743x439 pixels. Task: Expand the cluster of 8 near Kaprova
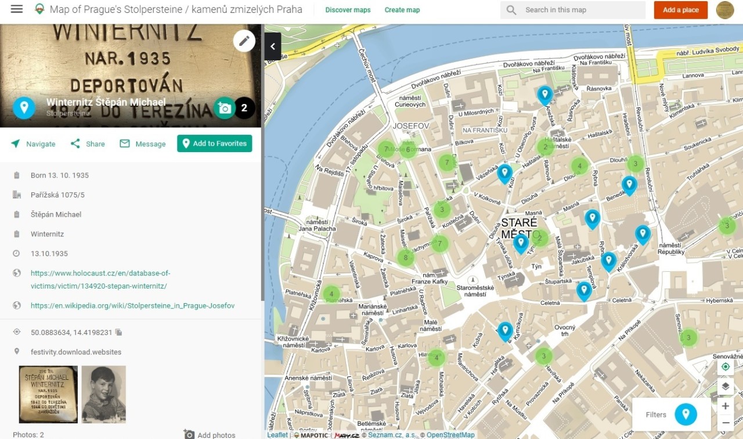tap(406, 257)
